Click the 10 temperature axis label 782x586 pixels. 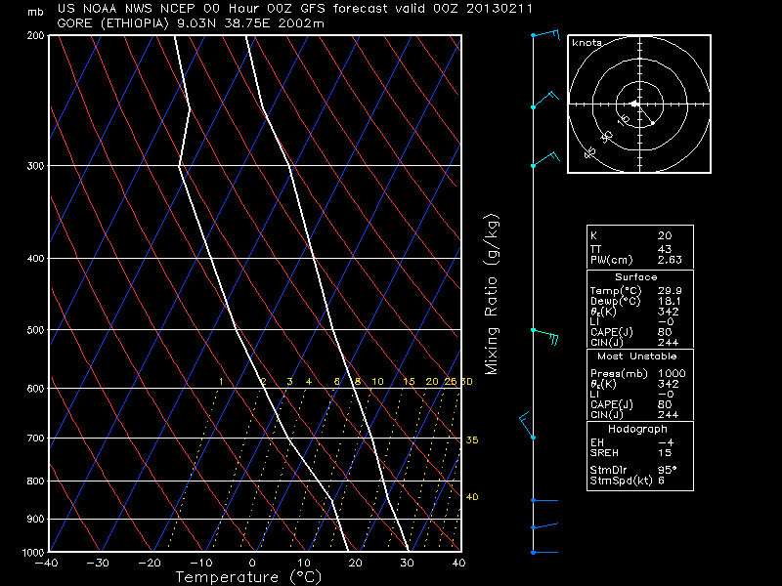(304, 564)
